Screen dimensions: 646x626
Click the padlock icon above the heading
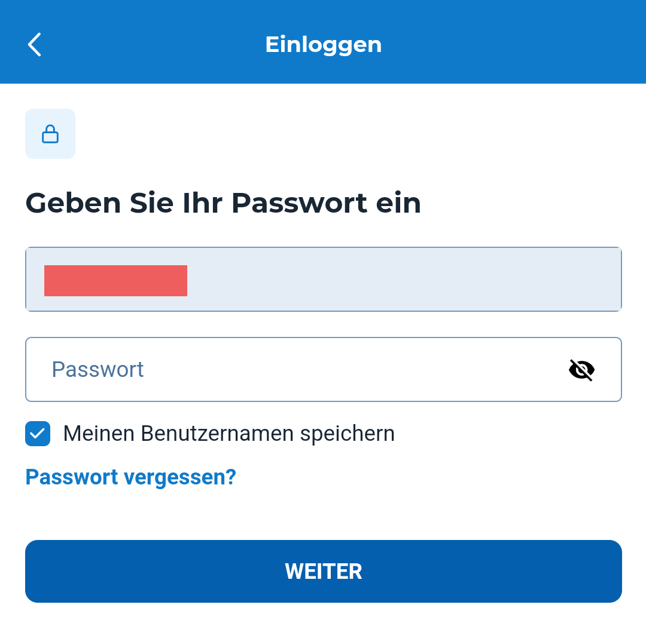[50, 134]
